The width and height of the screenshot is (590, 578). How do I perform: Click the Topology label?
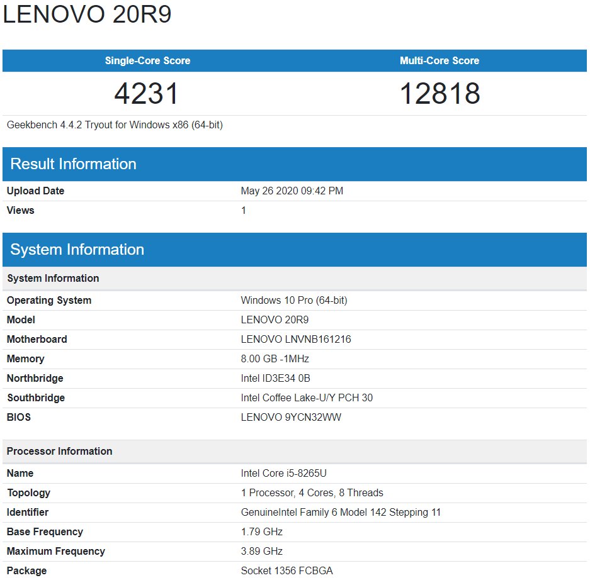[28, 492]
